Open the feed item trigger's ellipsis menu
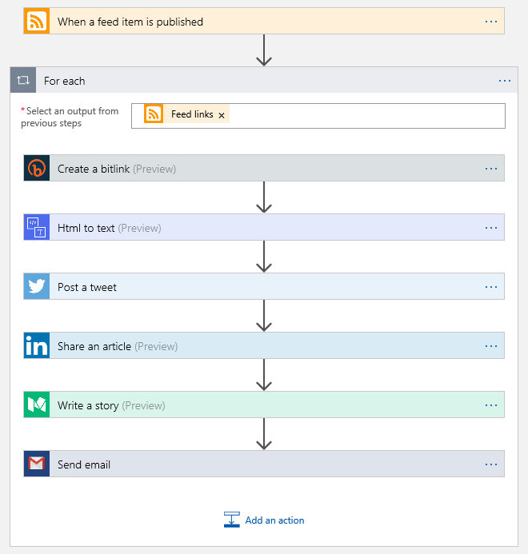The image size is (528, 554). [x=491, y=22]
